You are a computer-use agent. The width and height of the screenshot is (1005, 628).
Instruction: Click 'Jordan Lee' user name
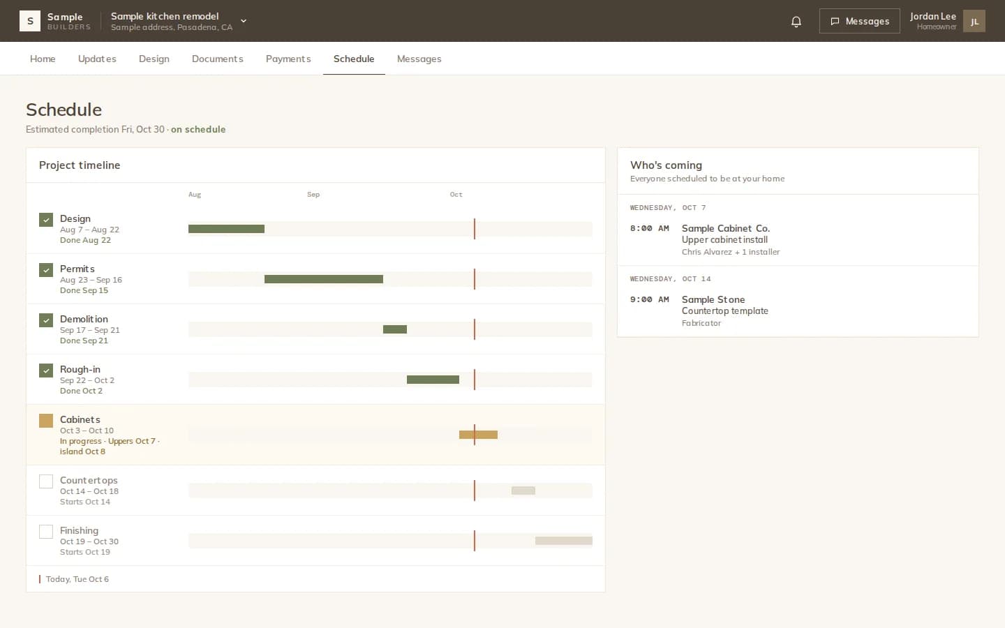[933, 16]
